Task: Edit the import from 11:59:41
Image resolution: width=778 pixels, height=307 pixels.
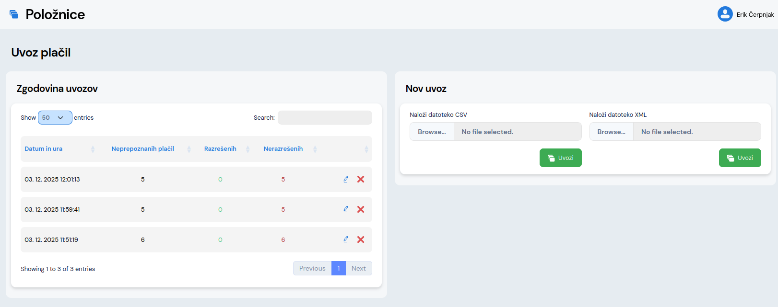Action: [x=346, y=209]
